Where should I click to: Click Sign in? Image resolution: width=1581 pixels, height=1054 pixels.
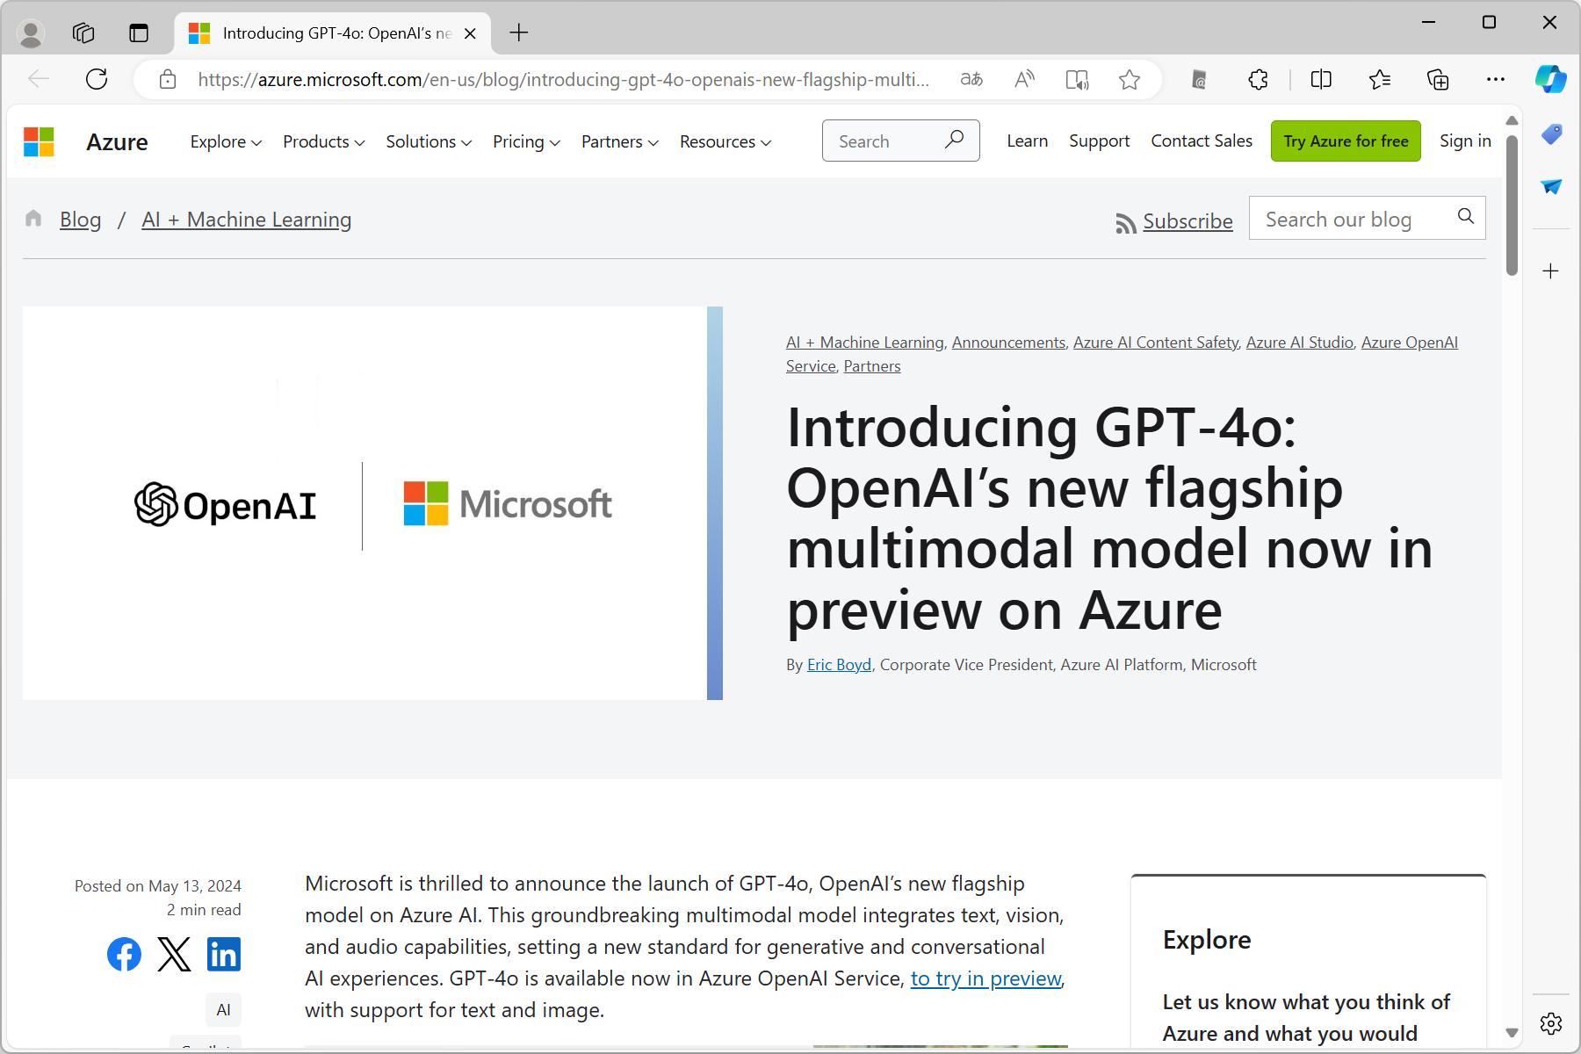pyautogui.click(x=1465, y=141)
